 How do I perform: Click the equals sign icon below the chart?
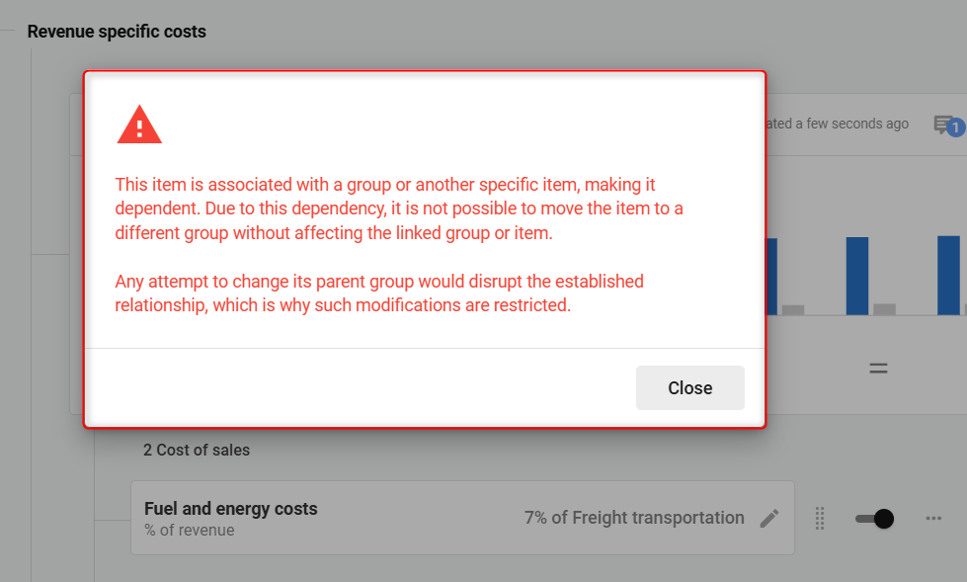tap(878, 369)
